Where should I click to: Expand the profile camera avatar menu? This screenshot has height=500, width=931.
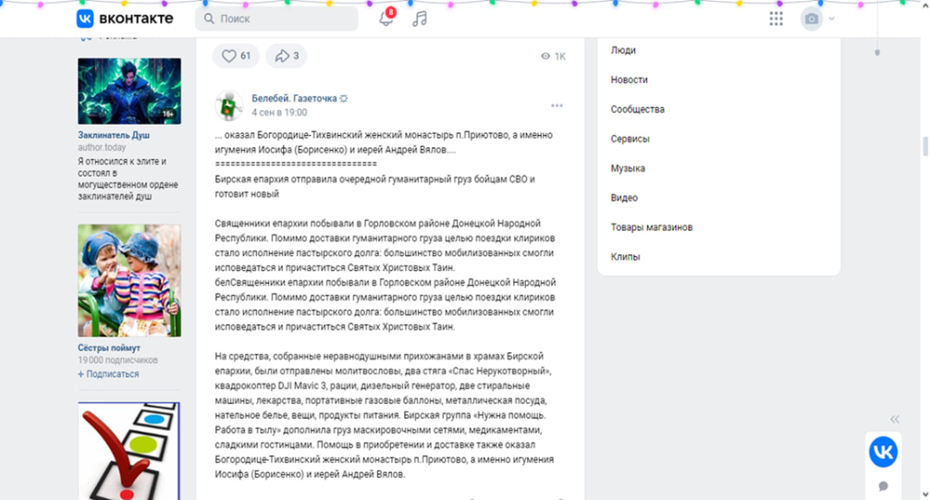[817, 18]
